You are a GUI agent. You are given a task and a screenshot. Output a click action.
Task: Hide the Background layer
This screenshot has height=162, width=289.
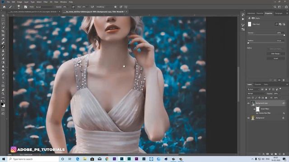pos(248,118)
